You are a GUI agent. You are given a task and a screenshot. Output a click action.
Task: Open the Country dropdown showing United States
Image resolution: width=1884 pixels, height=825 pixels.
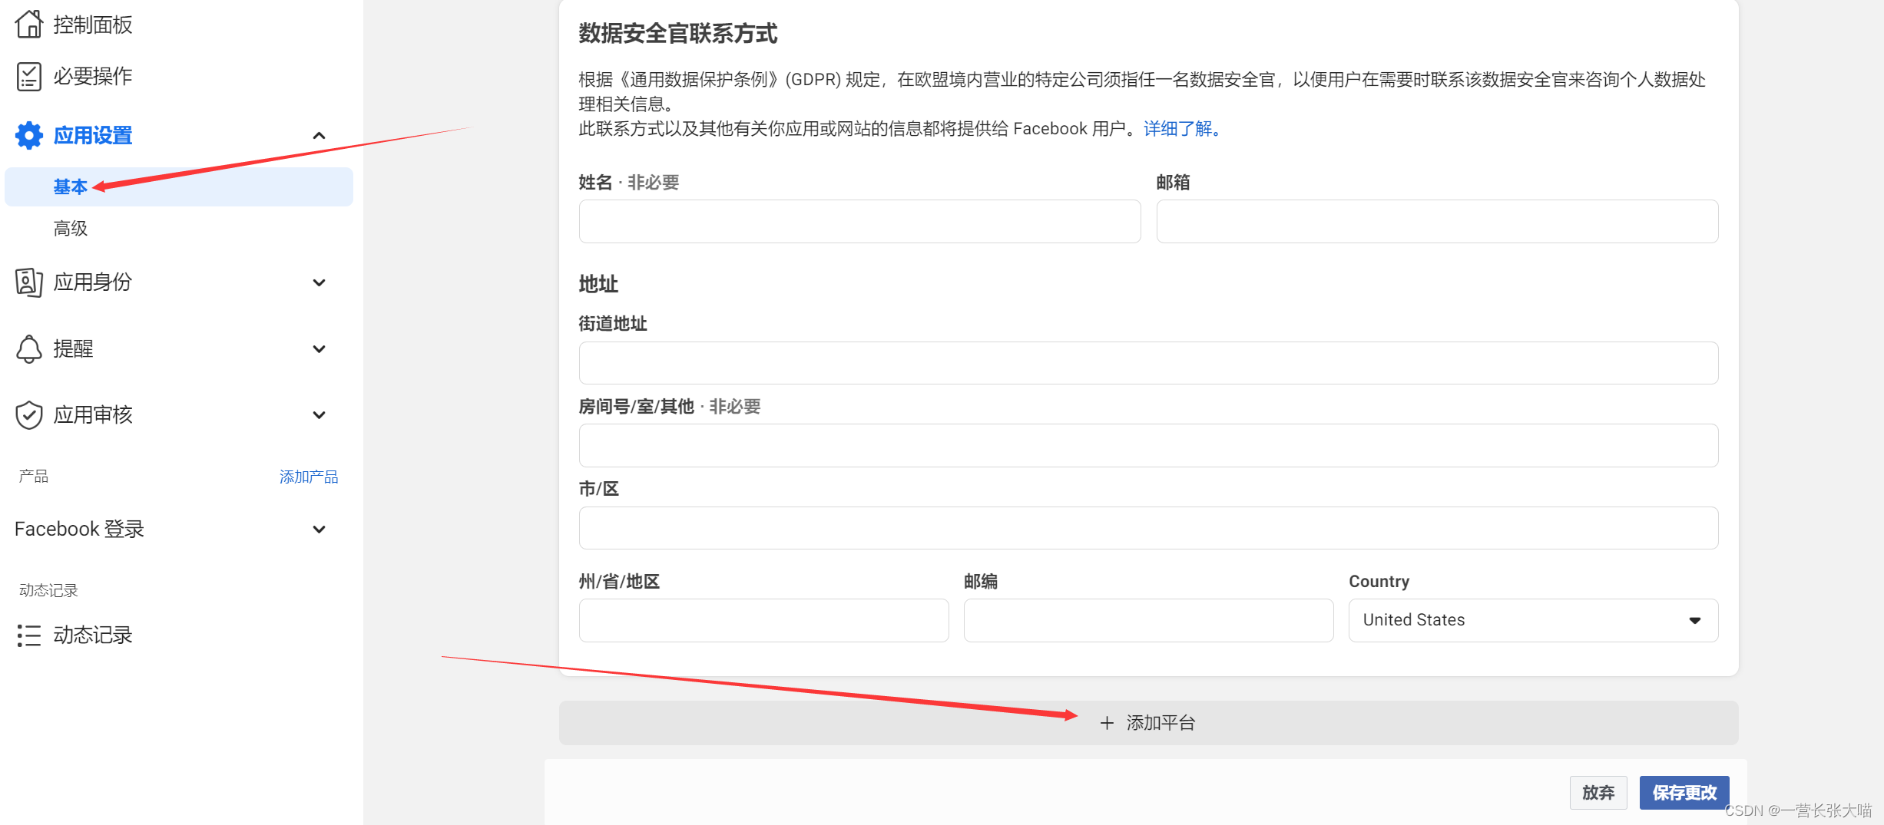tap(1532, 620)
